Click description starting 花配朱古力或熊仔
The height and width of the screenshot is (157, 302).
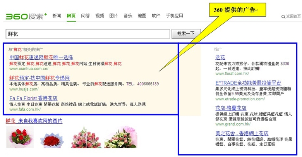[252, 66]
